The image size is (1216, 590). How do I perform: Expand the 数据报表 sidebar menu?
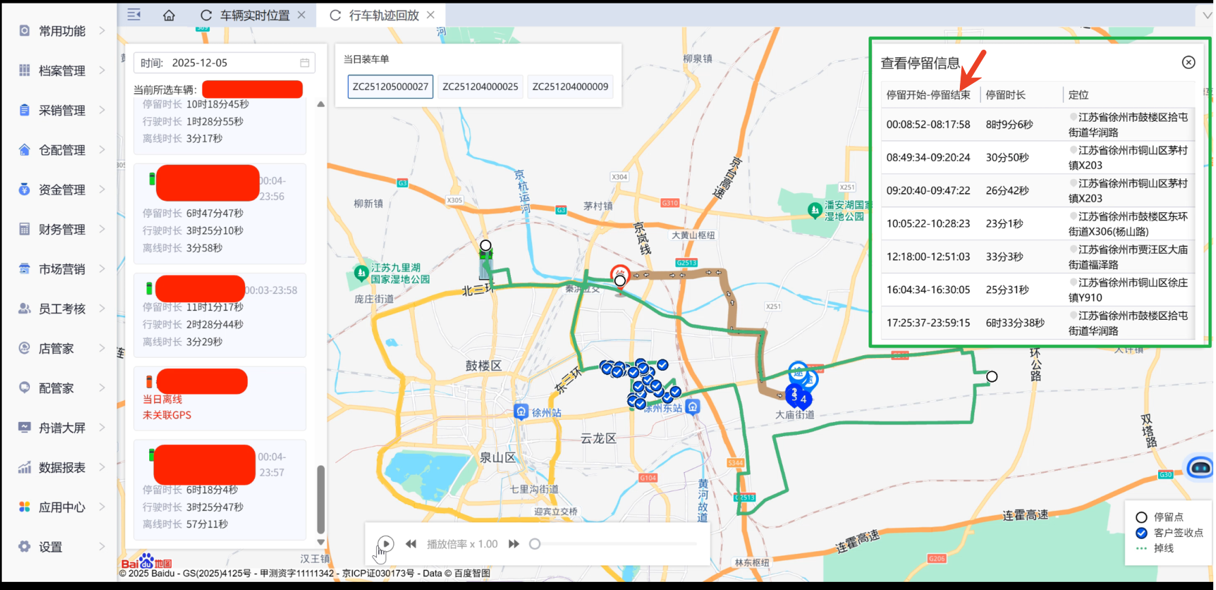click(62, 468)
